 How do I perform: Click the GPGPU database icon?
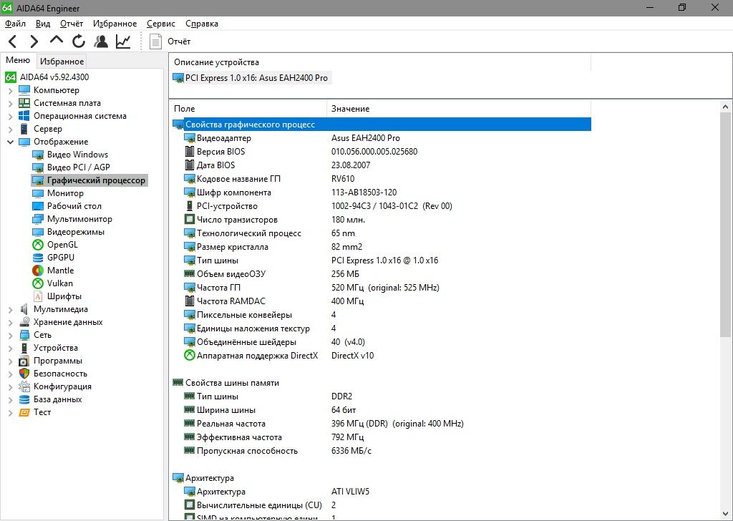tap(38, 258)
